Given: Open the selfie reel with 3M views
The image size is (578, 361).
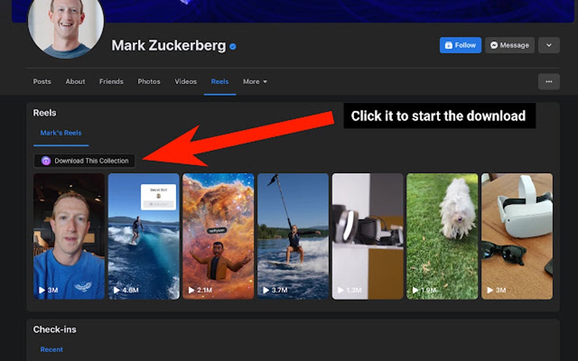Looking at the screenshot, I should 69,237.
